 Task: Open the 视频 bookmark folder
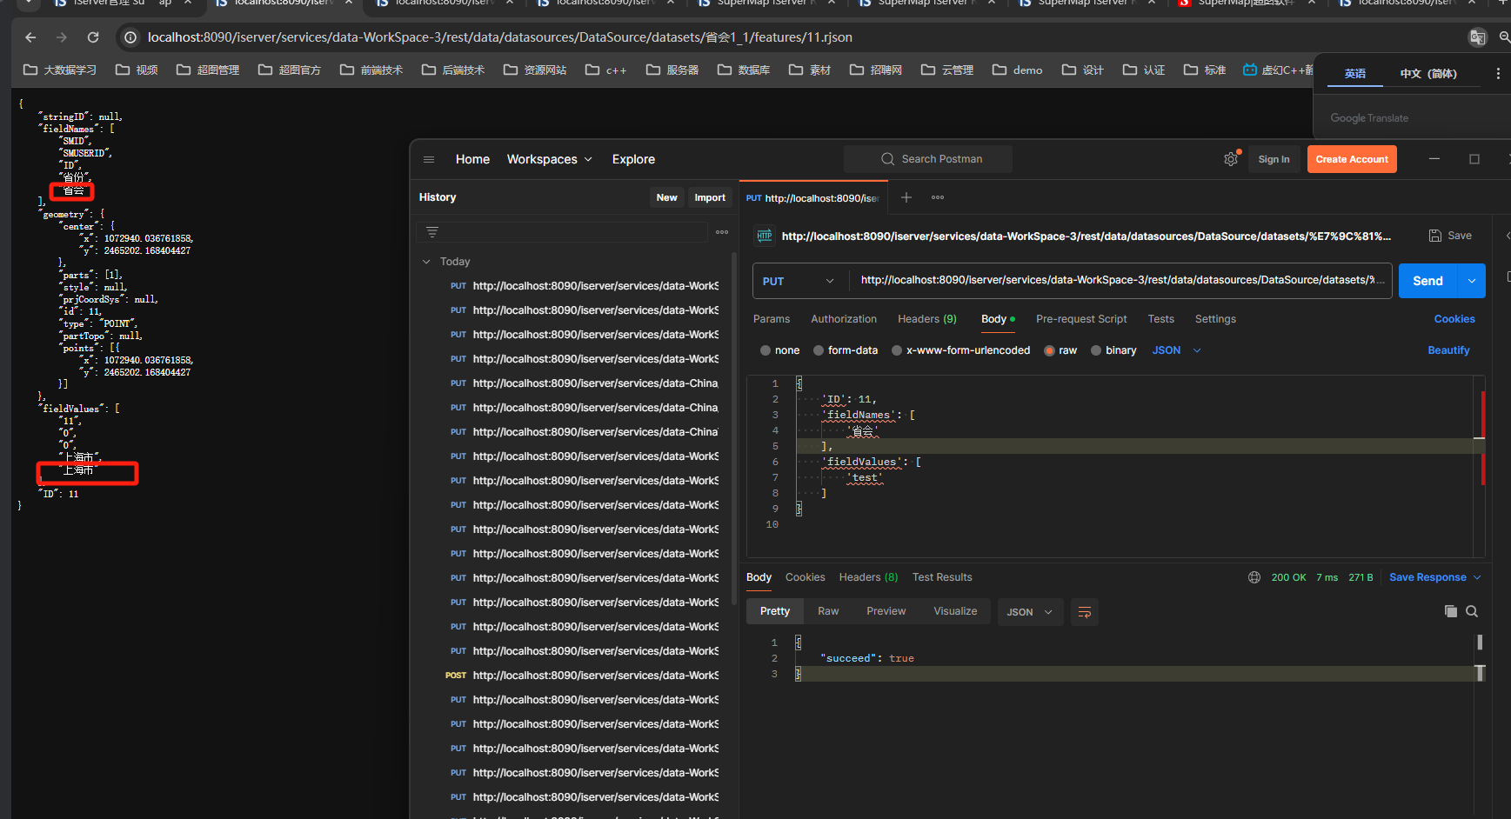coord(137,70)
